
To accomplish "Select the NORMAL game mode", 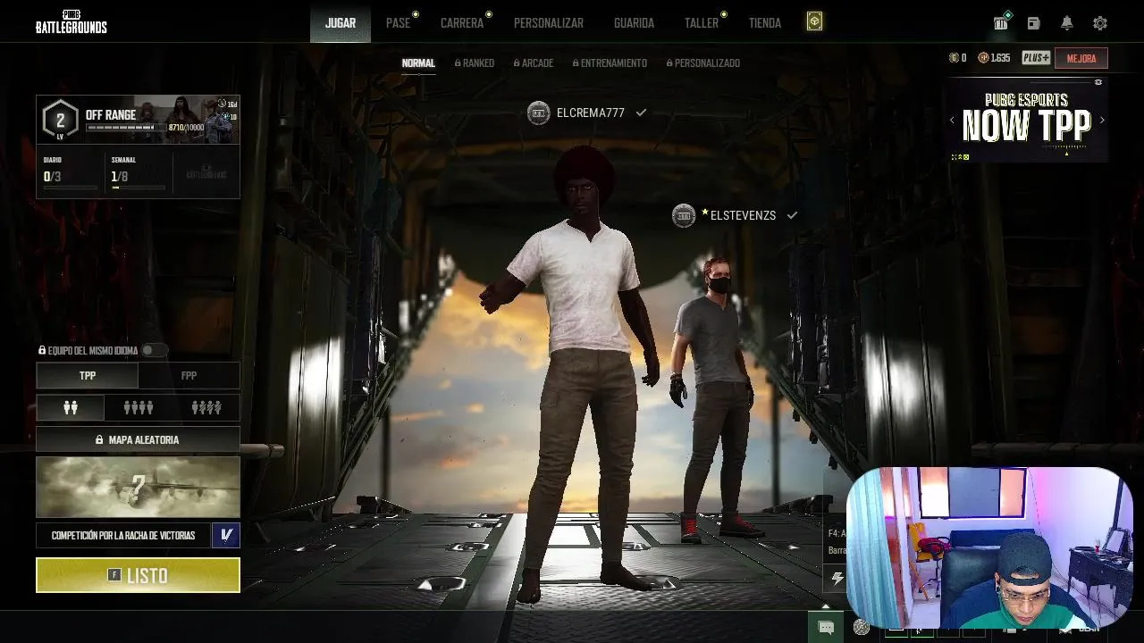I will pyautogui.click(x=418, y=63).
